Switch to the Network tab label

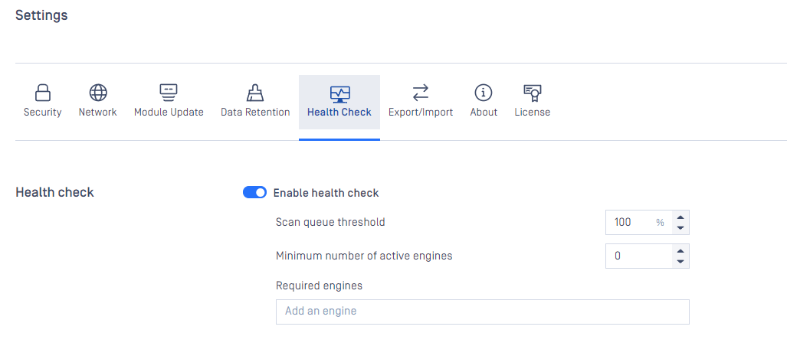click(98, 113)
